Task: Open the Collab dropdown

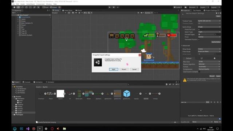Action: pos(178,7)
